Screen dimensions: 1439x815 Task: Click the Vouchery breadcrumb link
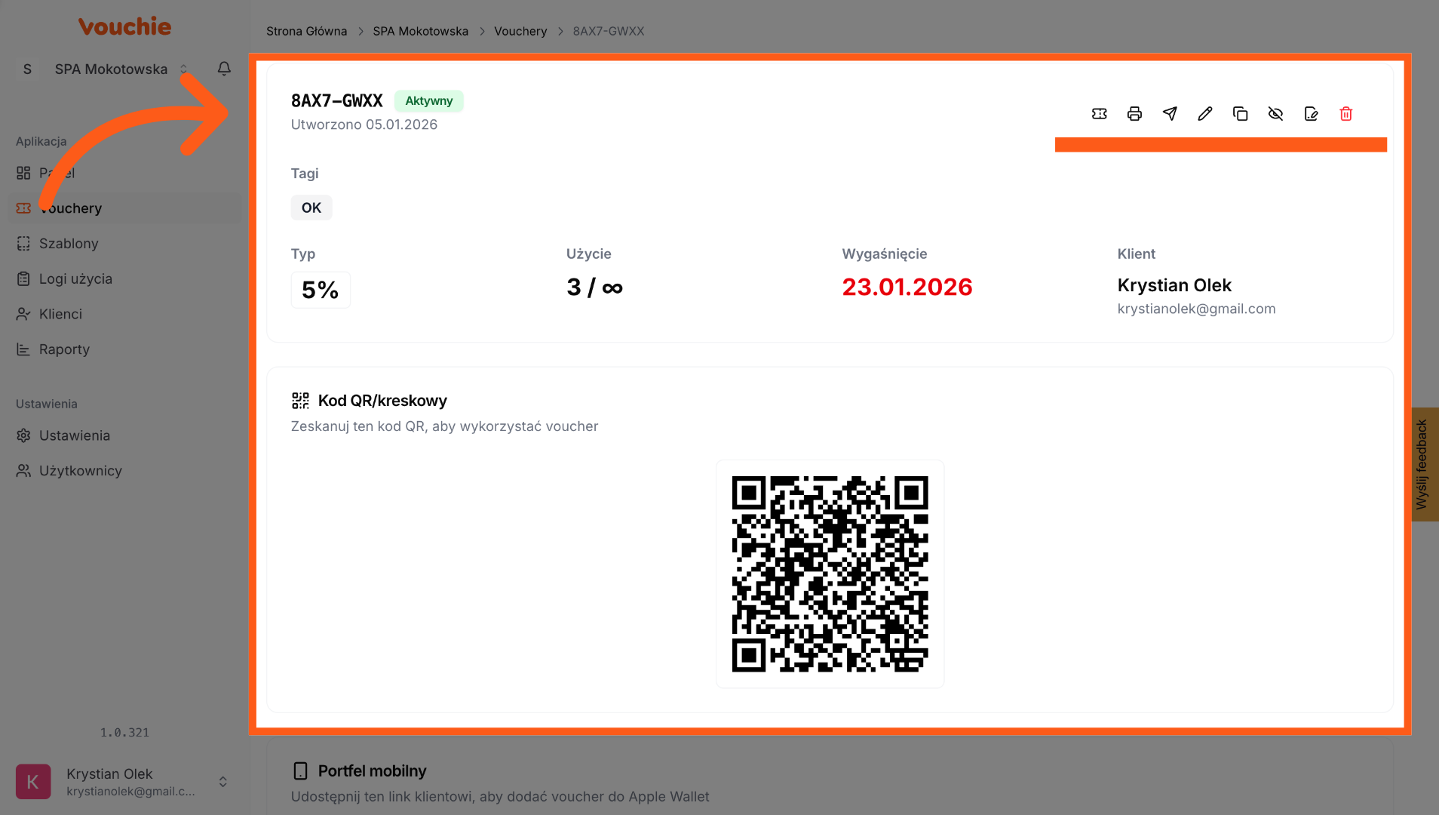point(520,31)
